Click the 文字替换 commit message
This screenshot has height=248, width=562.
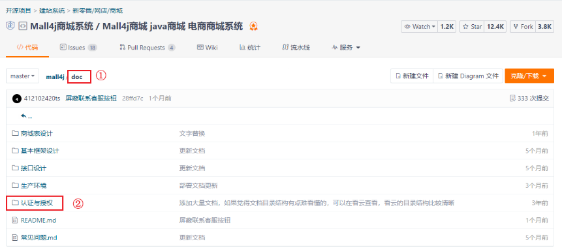pyautogui.click(x=192, y=134)
